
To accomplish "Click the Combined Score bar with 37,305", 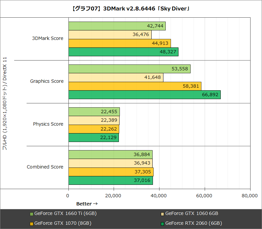I will (111, 172).
